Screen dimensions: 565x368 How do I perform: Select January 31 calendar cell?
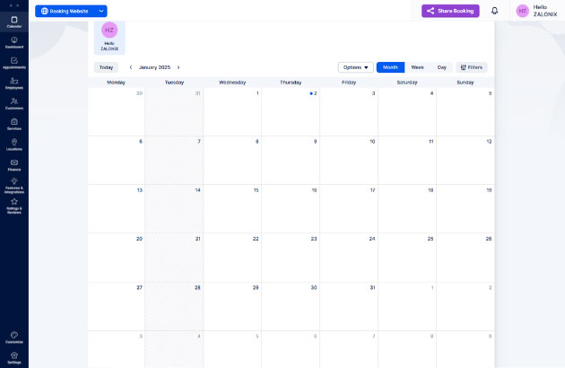tap(349, 306)
